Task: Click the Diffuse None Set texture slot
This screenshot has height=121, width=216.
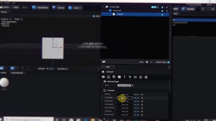Action: point(125,94)
